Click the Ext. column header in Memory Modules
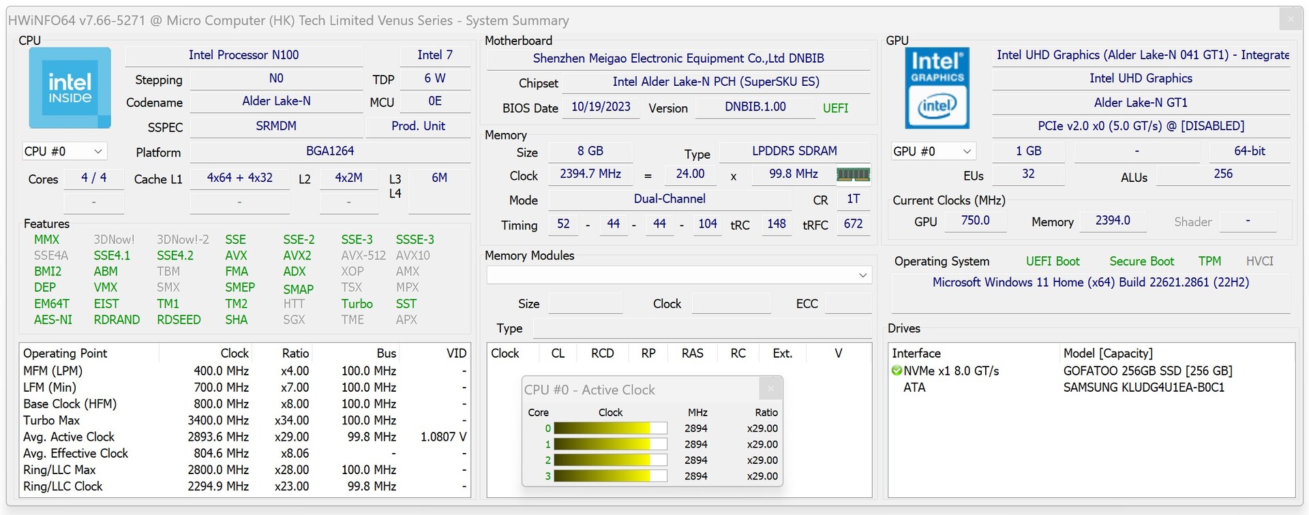1309x515 pixels. (783, 354)
